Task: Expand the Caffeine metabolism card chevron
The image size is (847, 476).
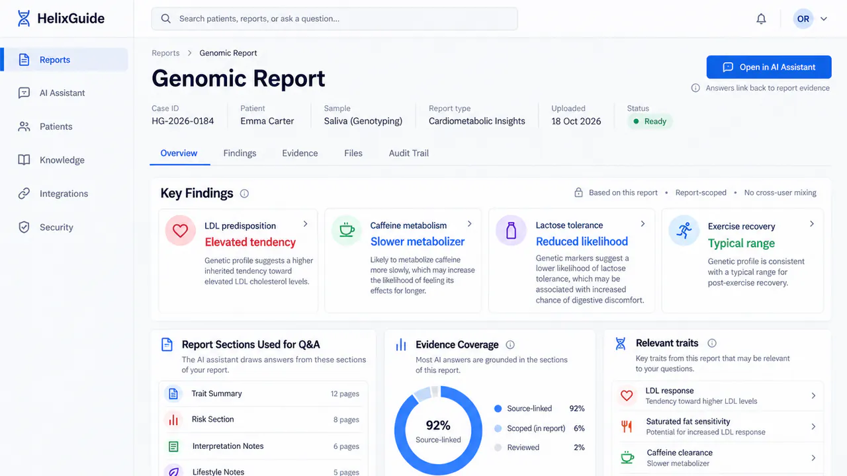Action: [x=470, y=224]
